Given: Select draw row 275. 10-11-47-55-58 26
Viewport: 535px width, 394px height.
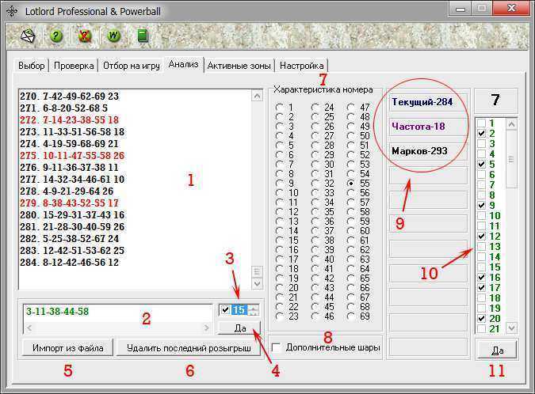Looking at the screenshot, I should click(x=72, y=156).
